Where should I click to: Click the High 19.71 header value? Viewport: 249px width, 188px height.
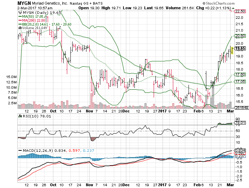click(x=111, y=8)
